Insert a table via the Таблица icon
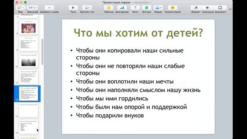Image resolution: width=247 pixels, height=139 pixels. click(109, 8)
